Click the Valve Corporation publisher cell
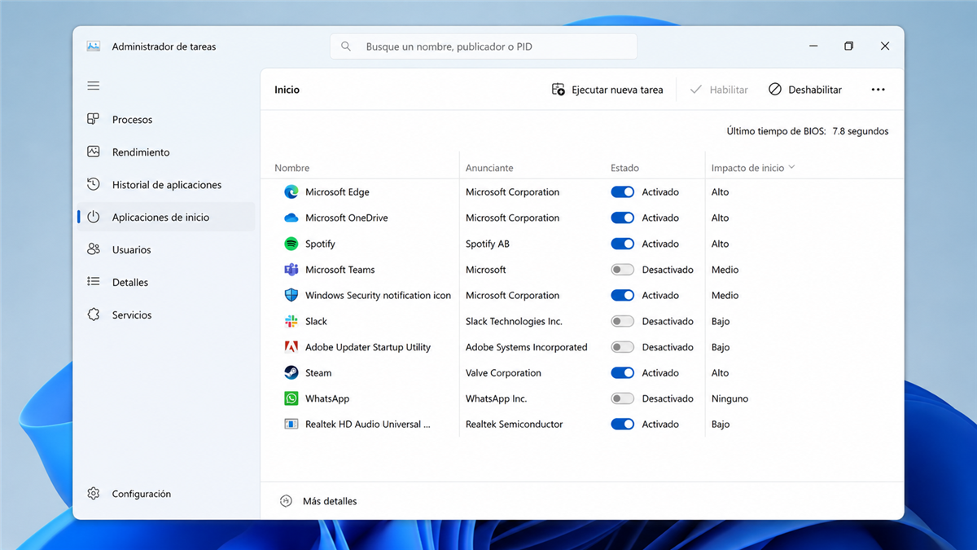Screen dimensions: 977x550 (x=503, y=372)
